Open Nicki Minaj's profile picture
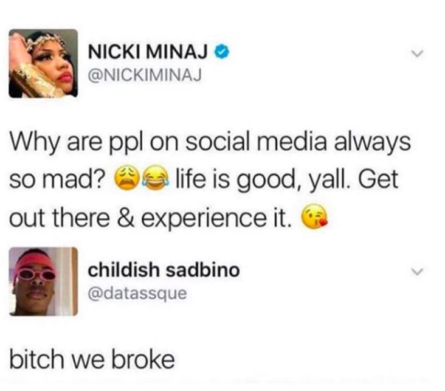445x391 pixels. coord(43,63)
